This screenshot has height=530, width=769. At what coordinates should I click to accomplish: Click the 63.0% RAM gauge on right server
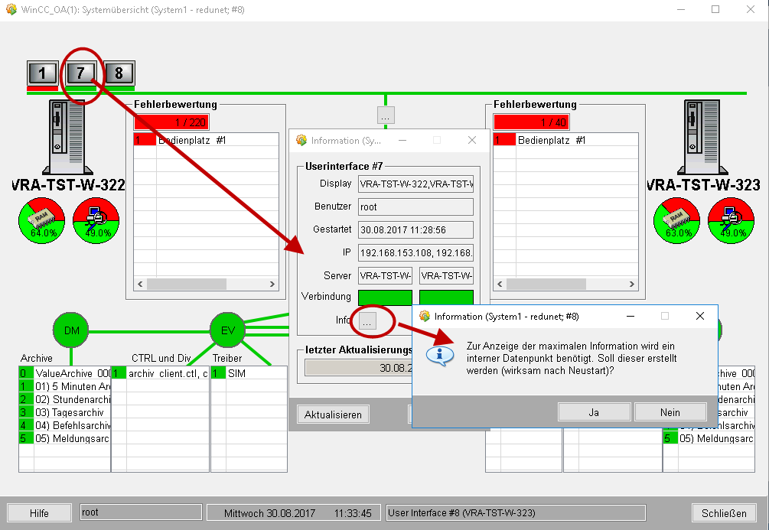click(676, 220)
